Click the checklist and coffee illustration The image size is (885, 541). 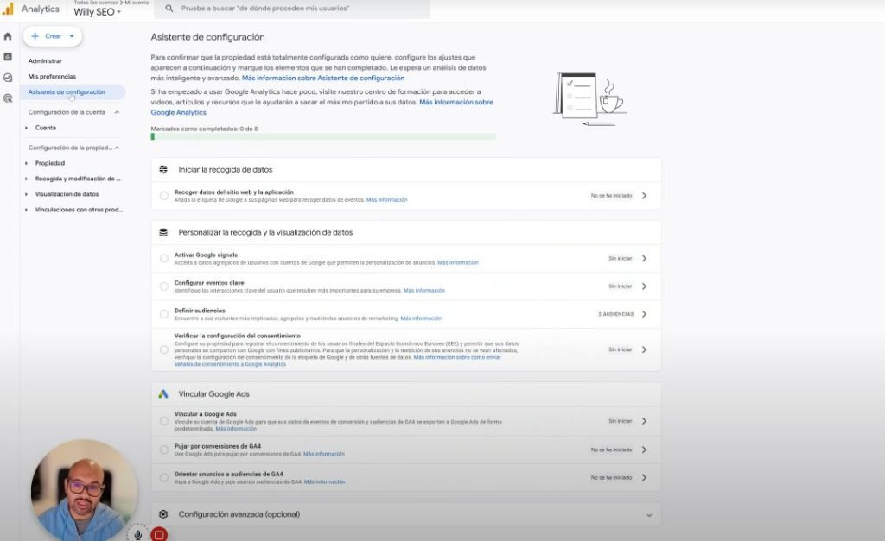(589, 98)
